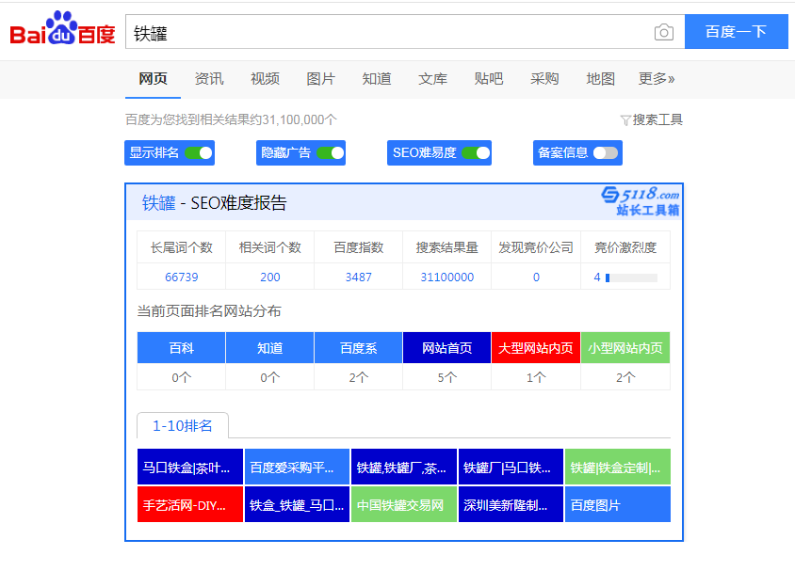Click the 百科 category header
The height and width of the screenshot is (571, 795).
(182, 348)
